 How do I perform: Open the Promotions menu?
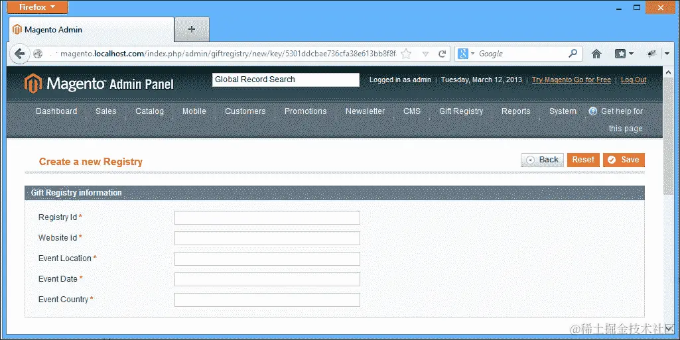[x=306, y=111]
